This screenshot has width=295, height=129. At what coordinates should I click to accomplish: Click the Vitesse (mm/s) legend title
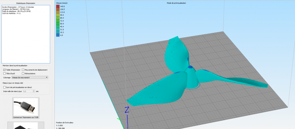pyautogui.click(x=62, y=3)
